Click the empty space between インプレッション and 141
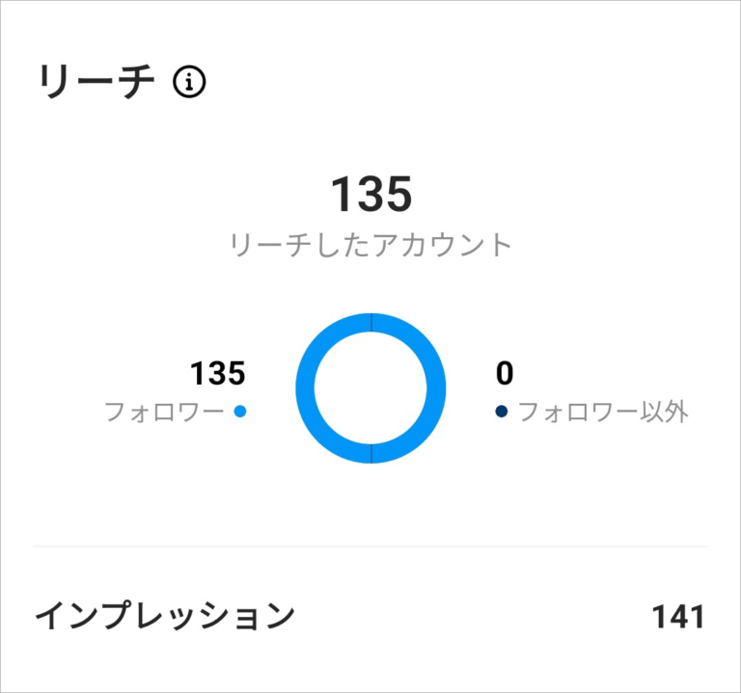The height and width of the screenshot is (693, 741). (473, 617)
